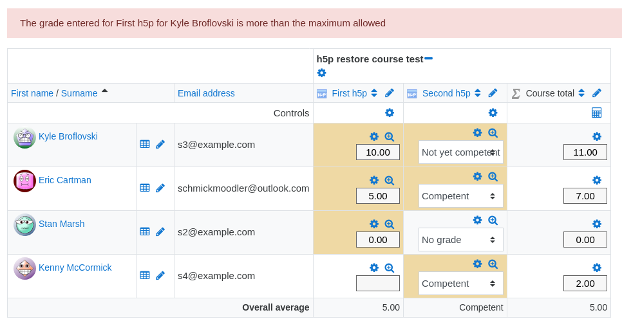
Task: Sort by the First h5p column arrows
Action: [x=374, y=93]
